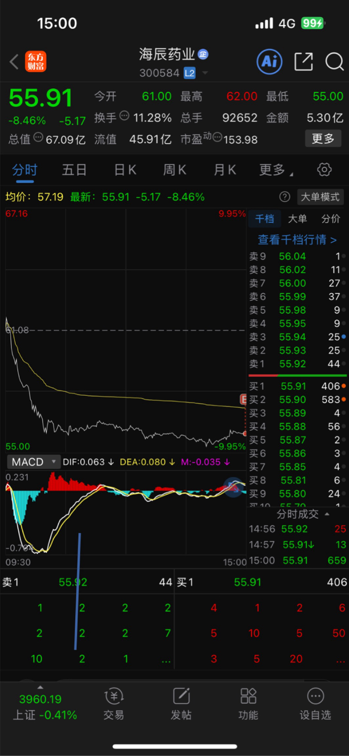Tap the MACD indicator chart area
The width and height of the screenshot is (349, 756).
click(x=126, y=512)
